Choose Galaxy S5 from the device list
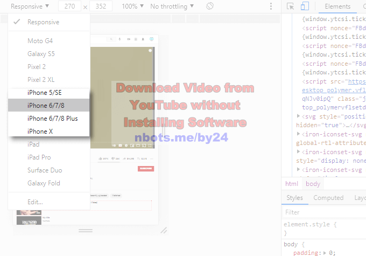The image size is (366, 256). tap(49, 54)
